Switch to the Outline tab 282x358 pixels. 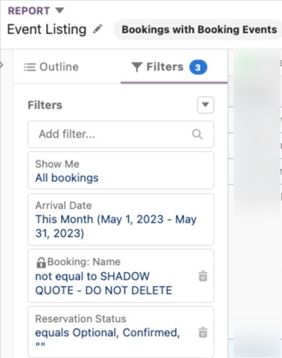click(52, 67)
